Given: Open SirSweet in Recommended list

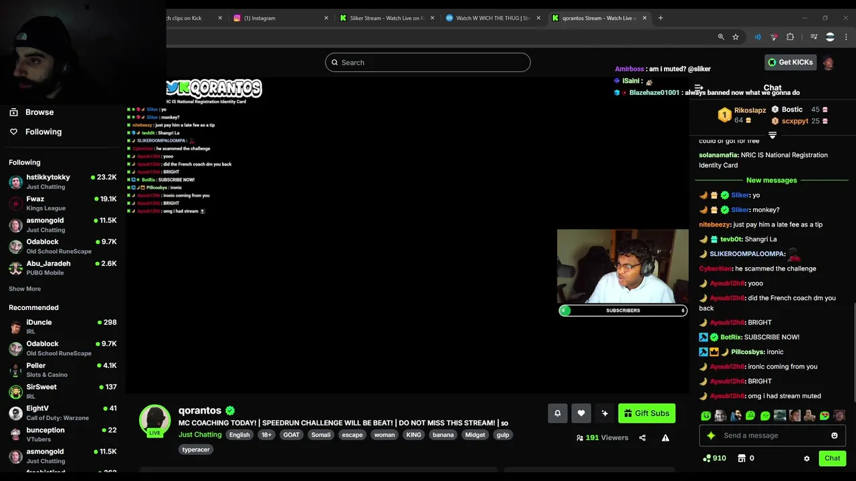Looking at the screenshot, I should point(63,391).
